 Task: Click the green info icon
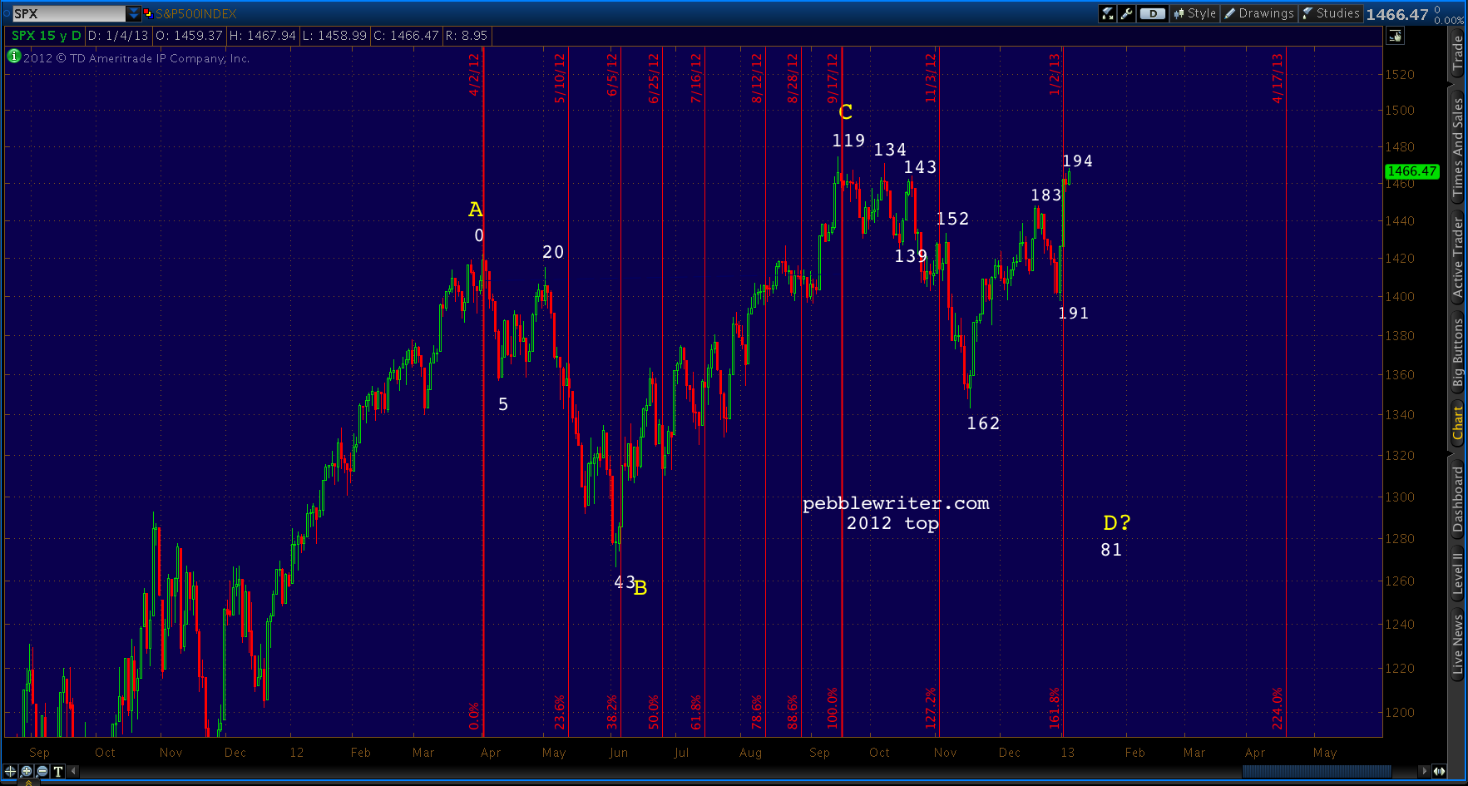coord(13,57)
